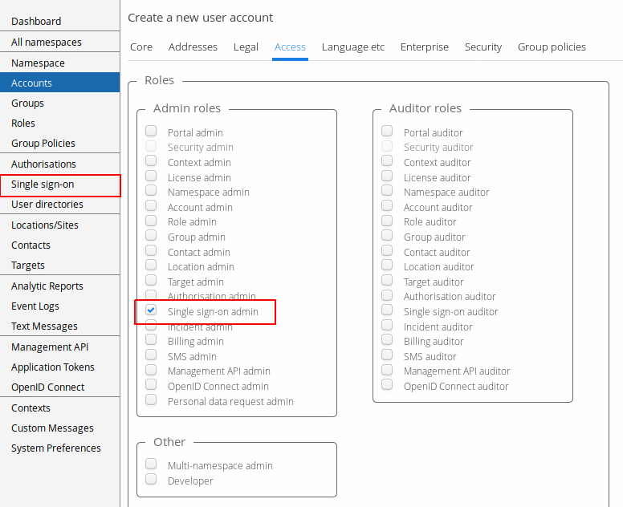Screen dimensions: 623x507
Task: Open the Event Logs page
Action: pos(35,306)
